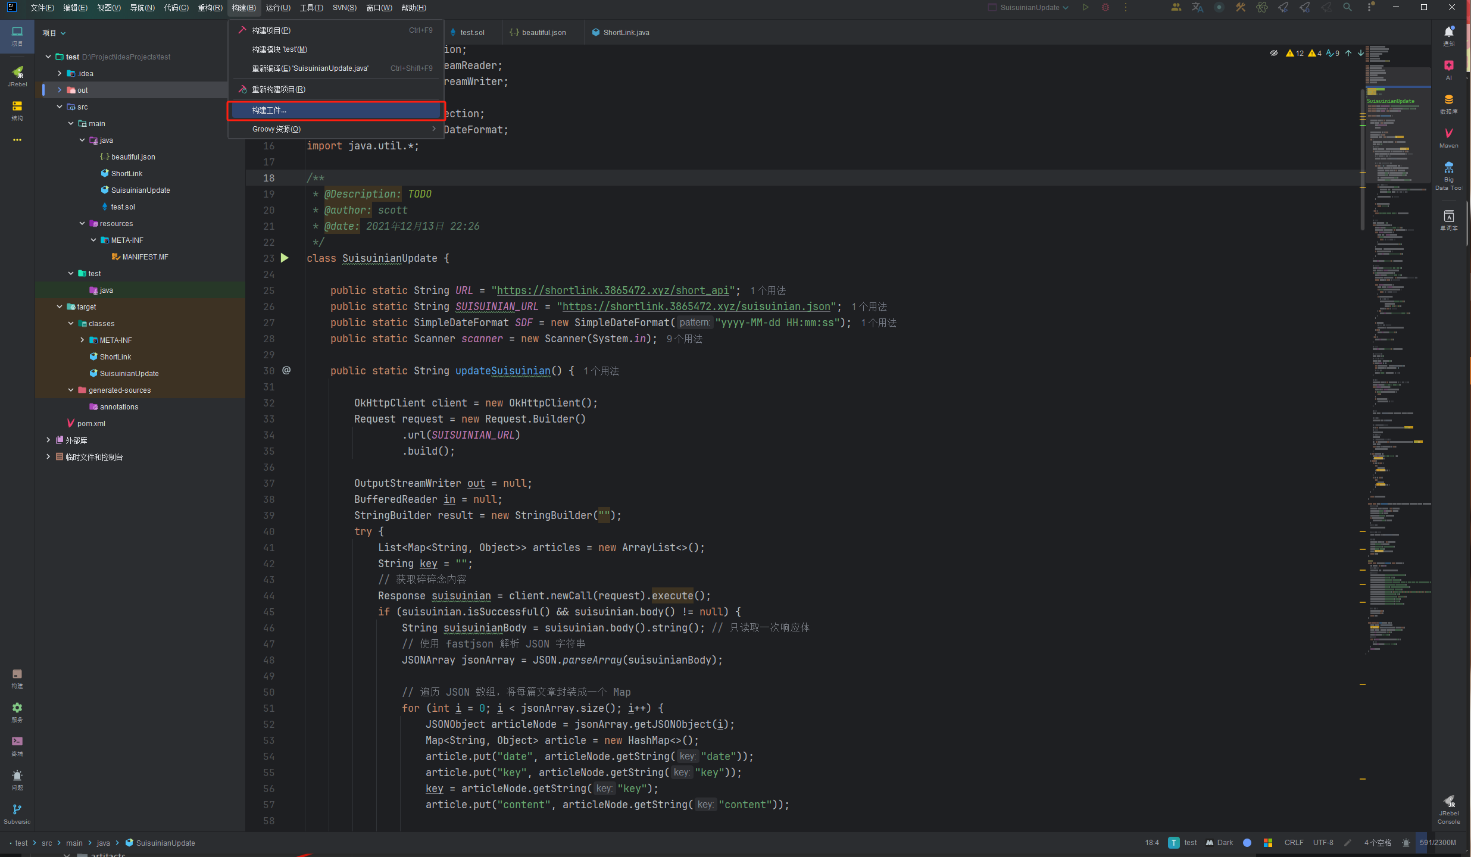This screenshot has width=1471, height=857.
Task: Collapse the target folder node
Action: [x=60, y=307]
